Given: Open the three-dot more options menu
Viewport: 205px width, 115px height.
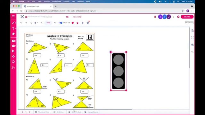Looking at the screenshot, I should (x=174, y=17).
